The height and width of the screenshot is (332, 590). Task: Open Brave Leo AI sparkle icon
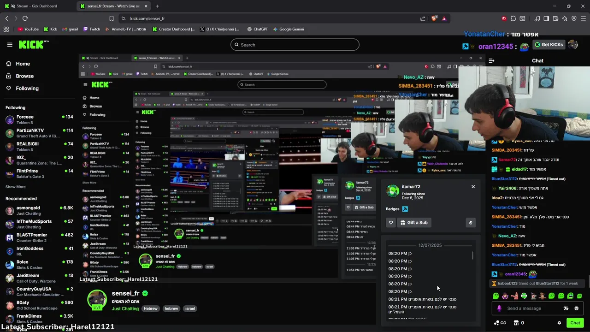point(565,18)
